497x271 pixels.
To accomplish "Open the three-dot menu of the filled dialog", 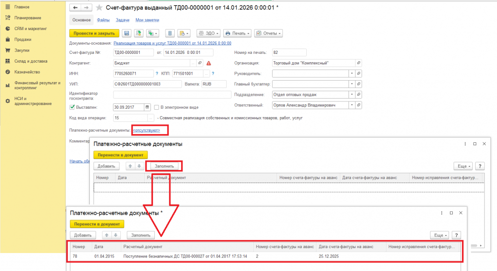I will [x=442, y=213].
